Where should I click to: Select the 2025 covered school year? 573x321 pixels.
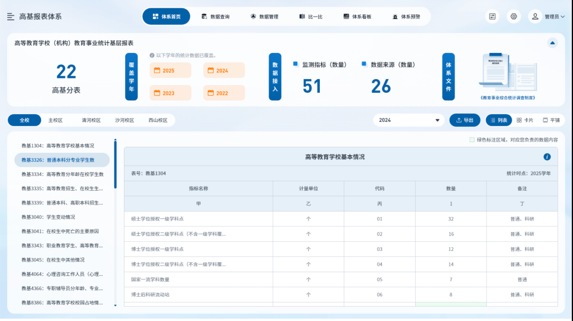click(170, 70)
